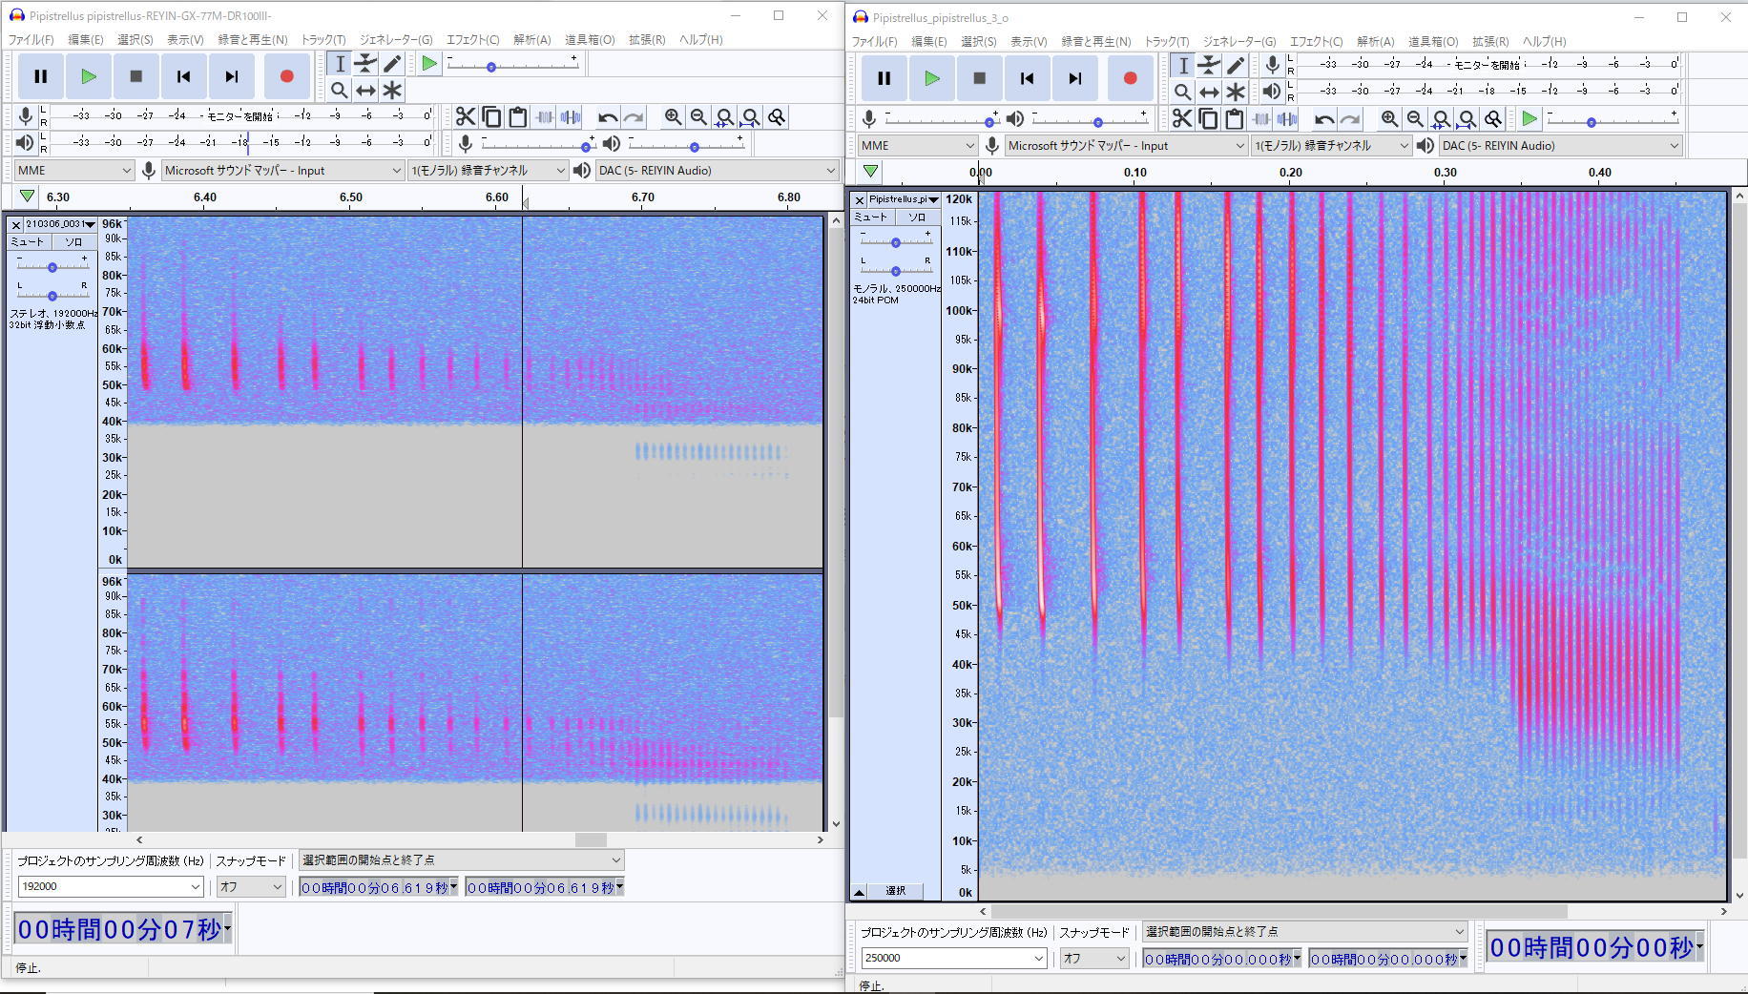
Task: Click left window's horizontal scrollbar thumb
Action: [x=591, y=839]
